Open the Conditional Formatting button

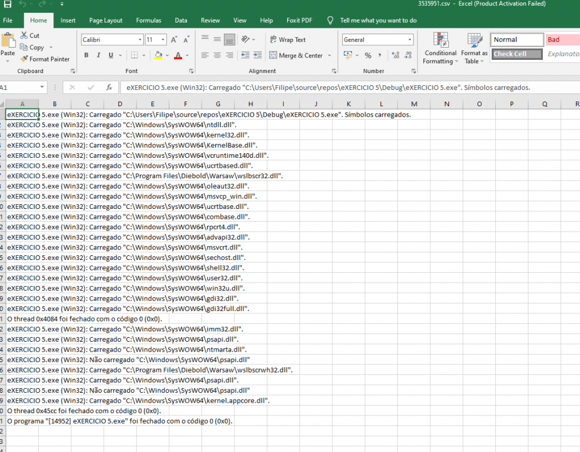click(x=440, y=49)
